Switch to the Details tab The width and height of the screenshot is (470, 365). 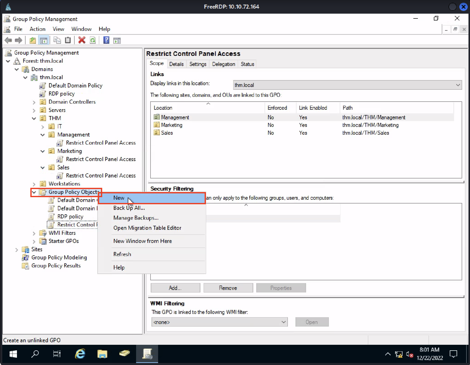tap(176, 64)
